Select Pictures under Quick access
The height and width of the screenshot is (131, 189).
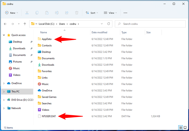click(17, 62)
